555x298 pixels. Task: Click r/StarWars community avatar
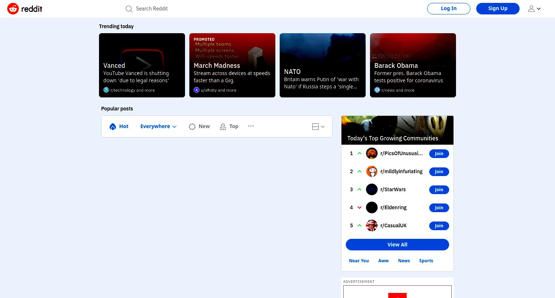pos(372,189)
